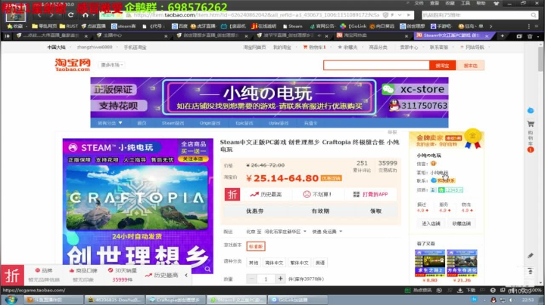Open a new tab with the plus icon
This screenshot has width=545, height=305.
pyautogui.click(x=502, y=35)
